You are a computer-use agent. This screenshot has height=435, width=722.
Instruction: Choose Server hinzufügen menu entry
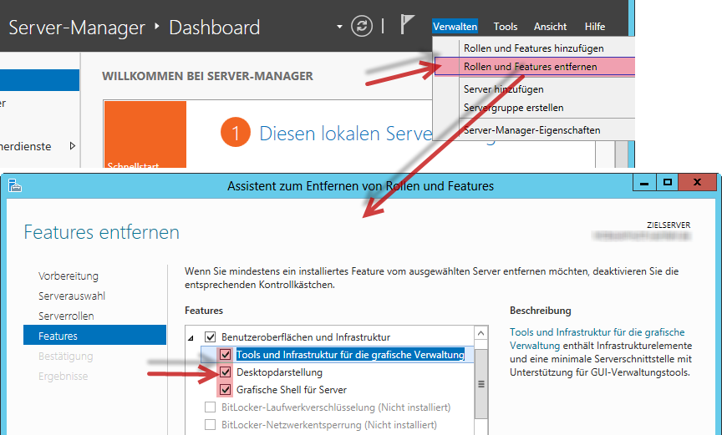[x=533, y=89]
